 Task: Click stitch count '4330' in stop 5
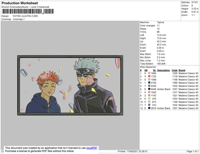coord(154,86)
